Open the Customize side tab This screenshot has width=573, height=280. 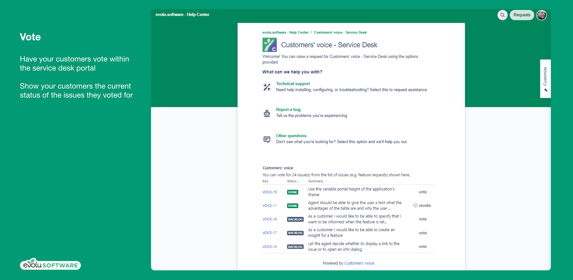pyautogui.click(x=545, y=79)
